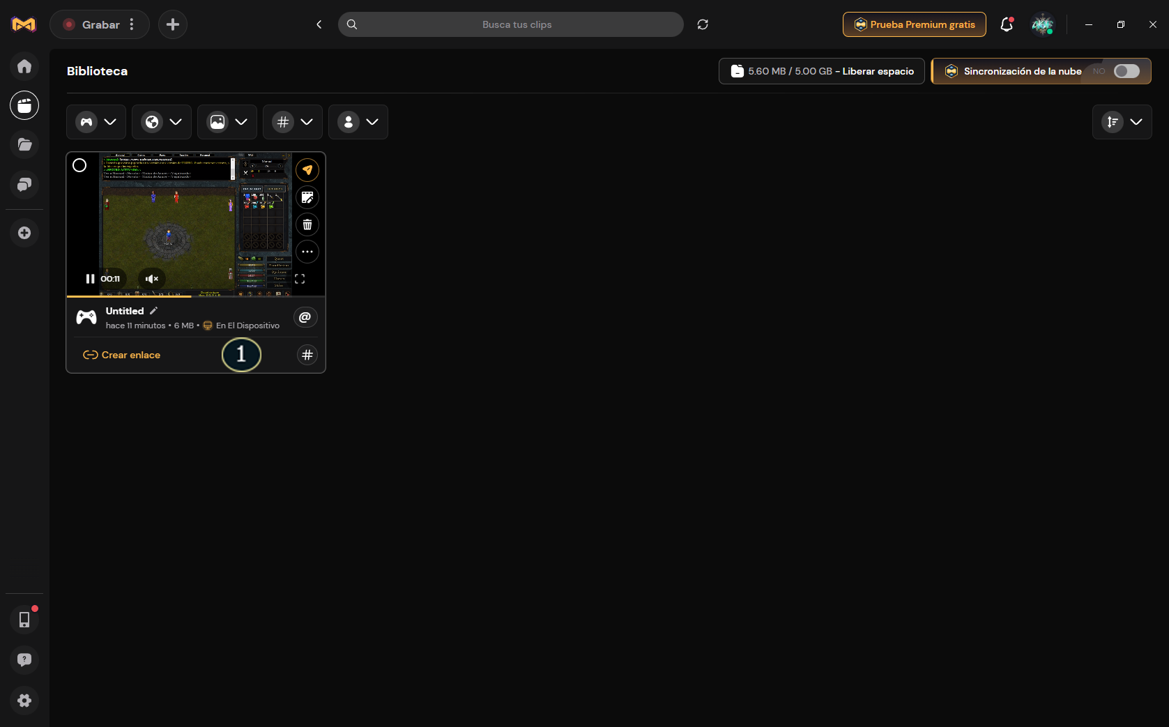Open the user profile avatar
The image size is (1169, 727).
click(x=1043, y=24)
